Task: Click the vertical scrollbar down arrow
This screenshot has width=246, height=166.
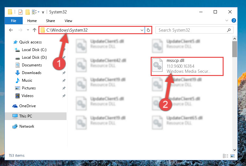Action: point(234,150)
